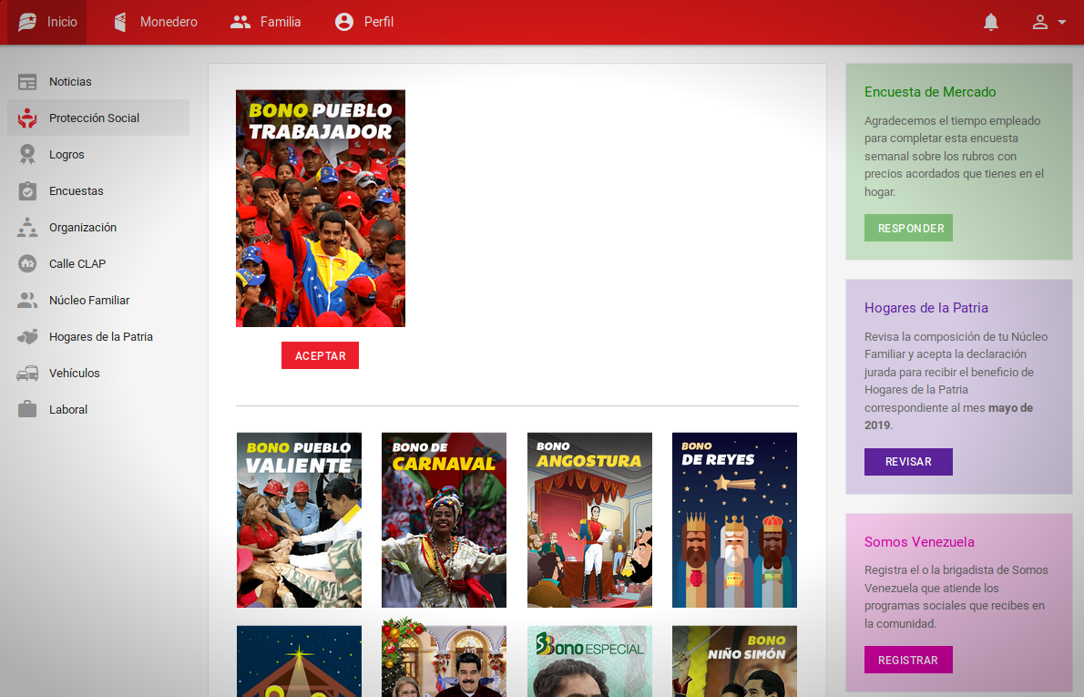Click the Noticias newspaper icon

click(27, 82)
